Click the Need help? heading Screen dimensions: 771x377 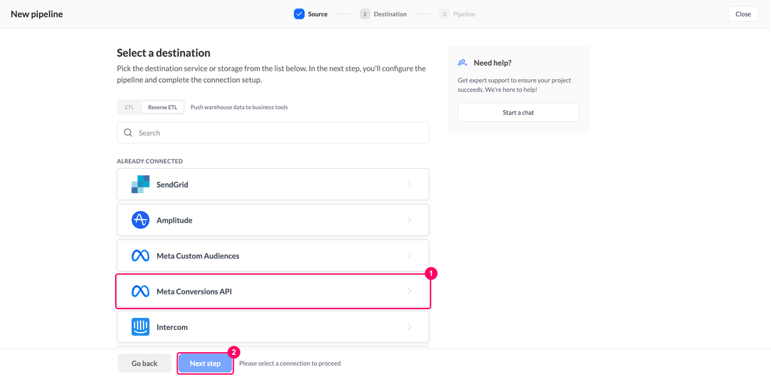(x=493, y=63)
